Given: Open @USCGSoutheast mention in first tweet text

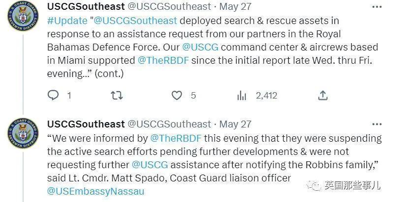Looking at the screenshot, I should pyautogui.click(x=135, y=21).
